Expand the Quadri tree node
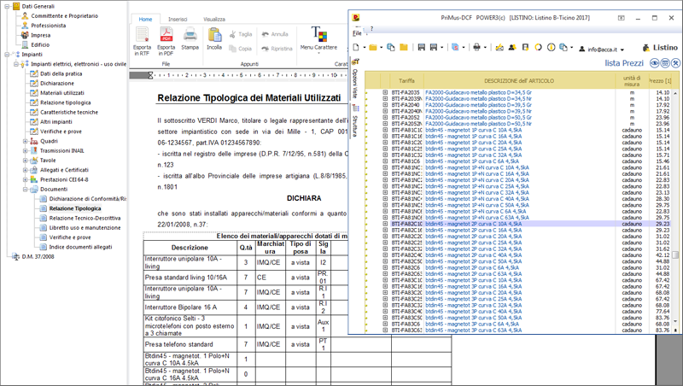Image resolution: width=683 pixels, height=386 pixels. point(25,141)
